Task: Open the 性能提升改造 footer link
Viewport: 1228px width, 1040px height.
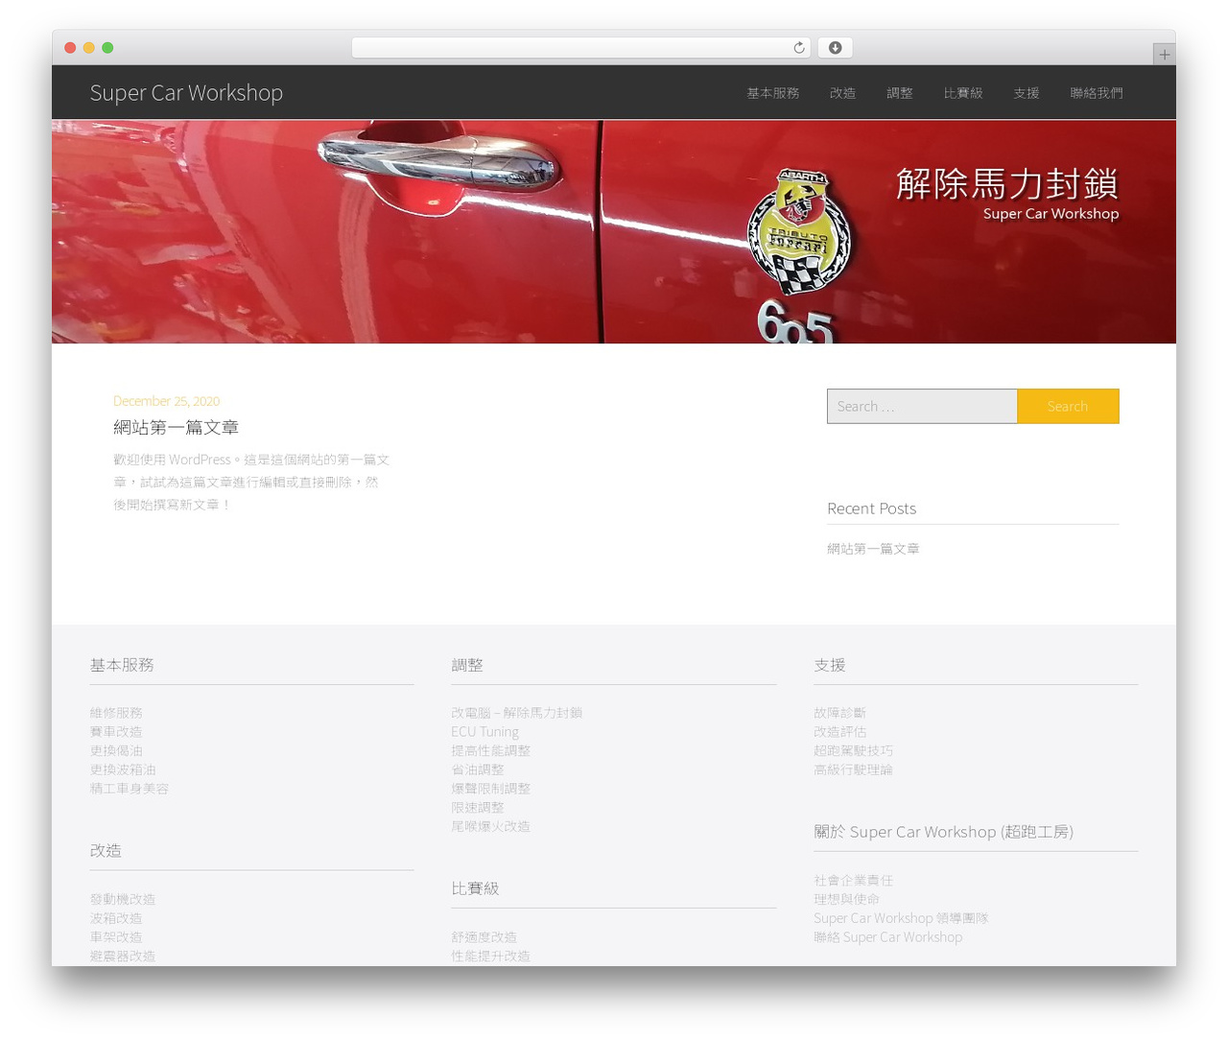Action: click(x=490, y=956)
